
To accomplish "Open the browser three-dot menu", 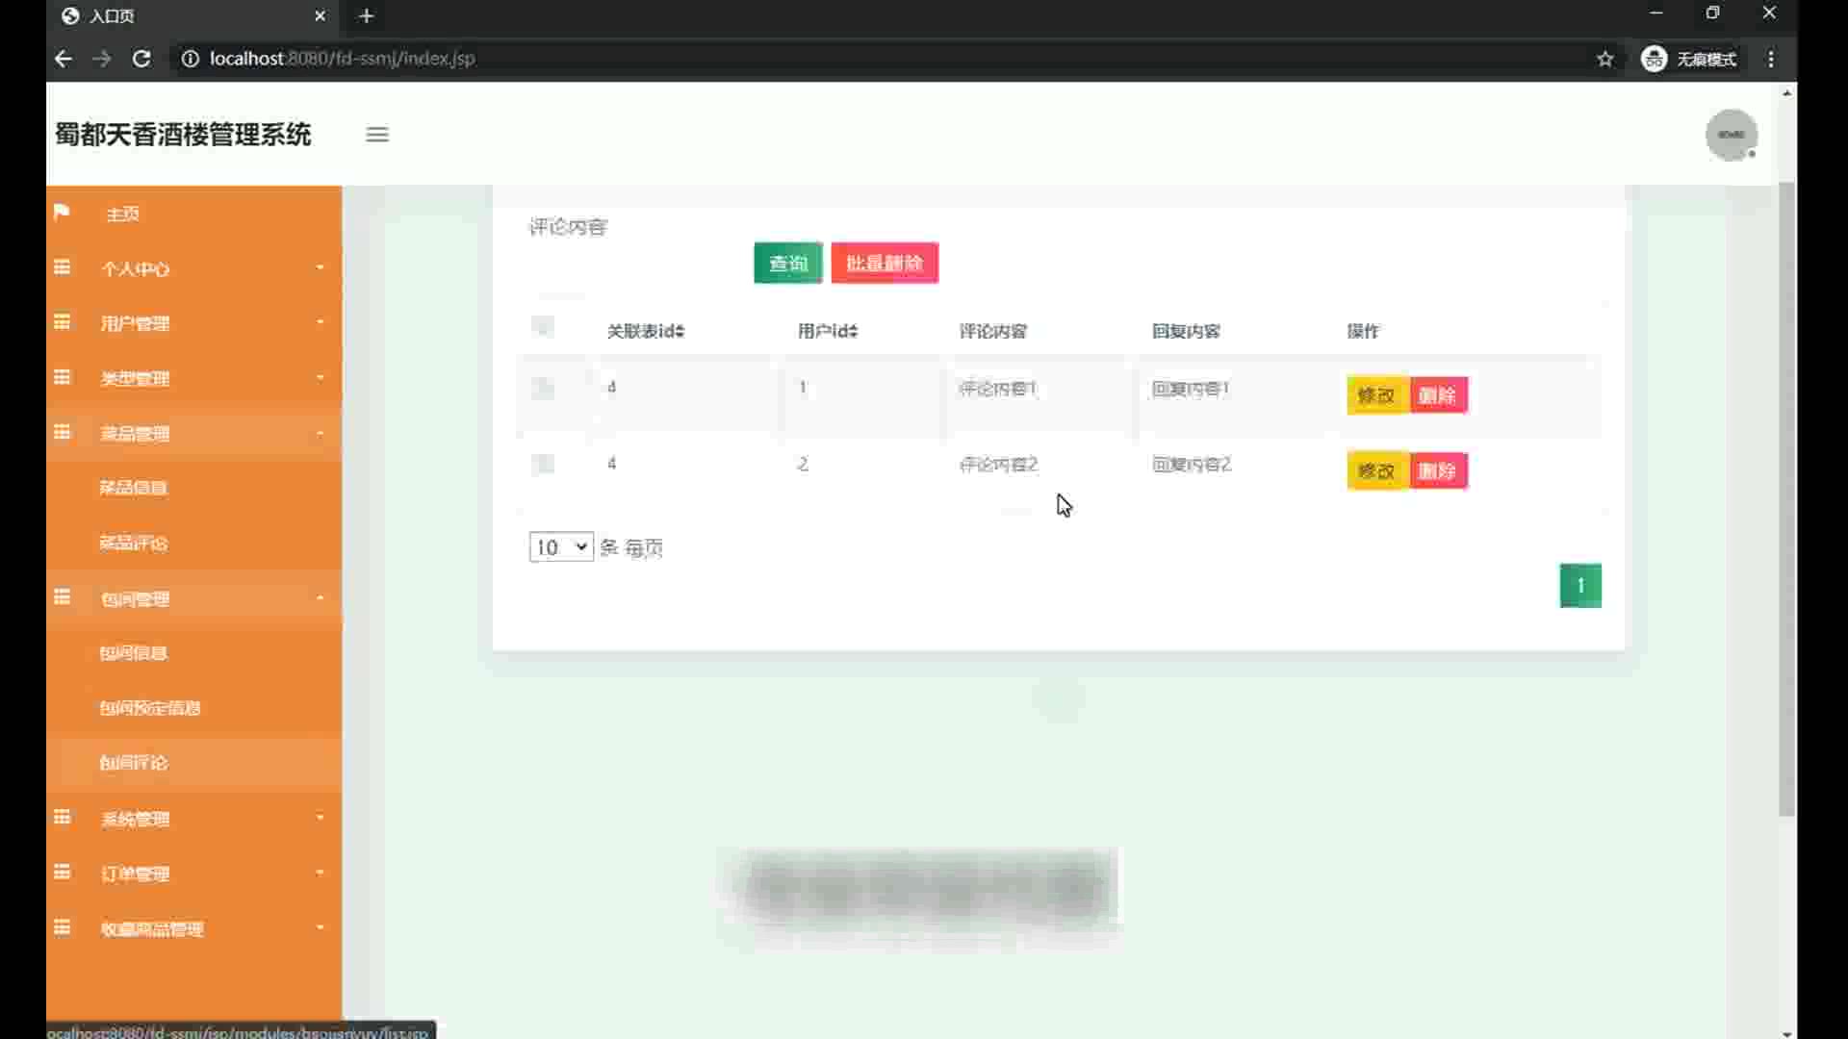I will pyautogui.click(x=1771, y=59).
